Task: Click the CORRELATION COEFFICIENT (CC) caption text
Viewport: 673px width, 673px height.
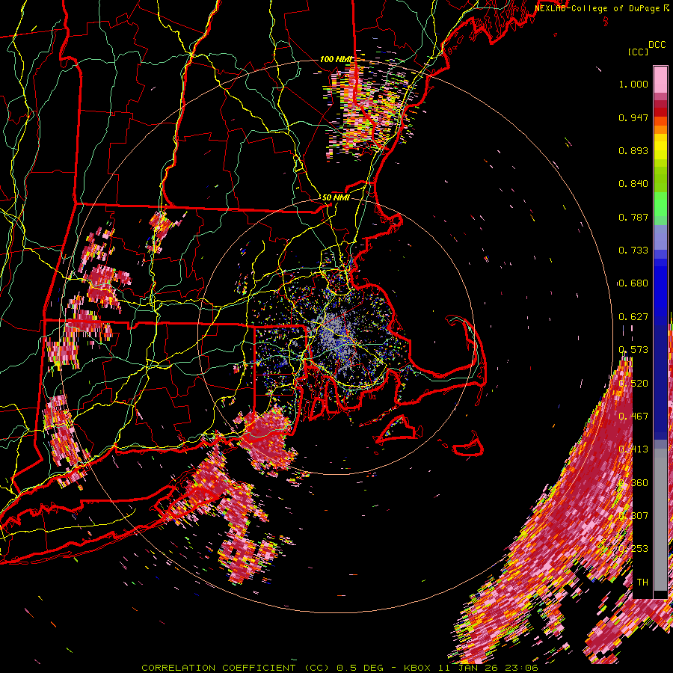Action: pos(236,668)
